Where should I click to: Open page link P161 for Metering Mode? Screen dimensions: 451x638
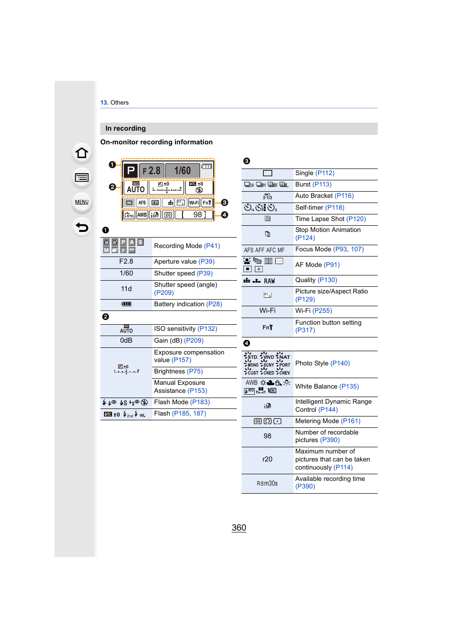[351, 421]
